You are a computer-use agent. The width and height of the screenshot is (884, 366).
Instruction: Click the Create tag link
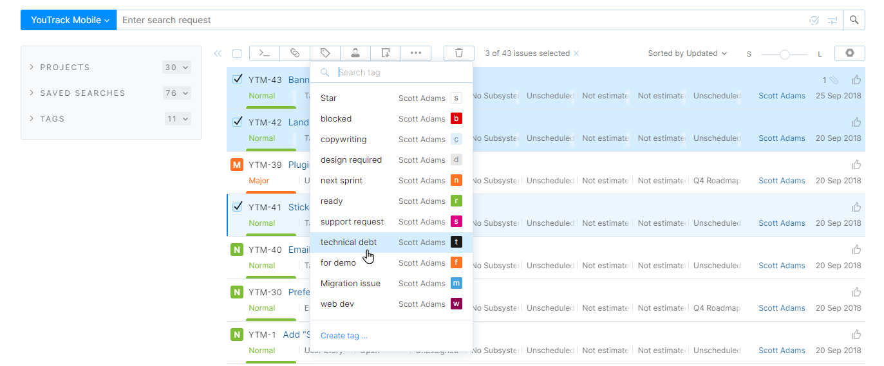click(344, 336)
